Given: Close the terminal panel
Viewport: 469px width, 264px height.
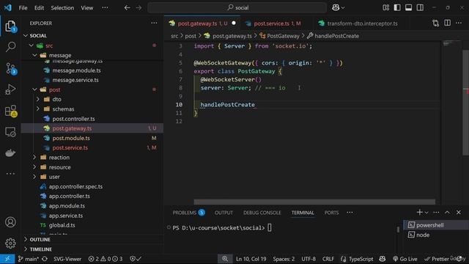Looking at the screenshot, I should (x=459, y=212).
